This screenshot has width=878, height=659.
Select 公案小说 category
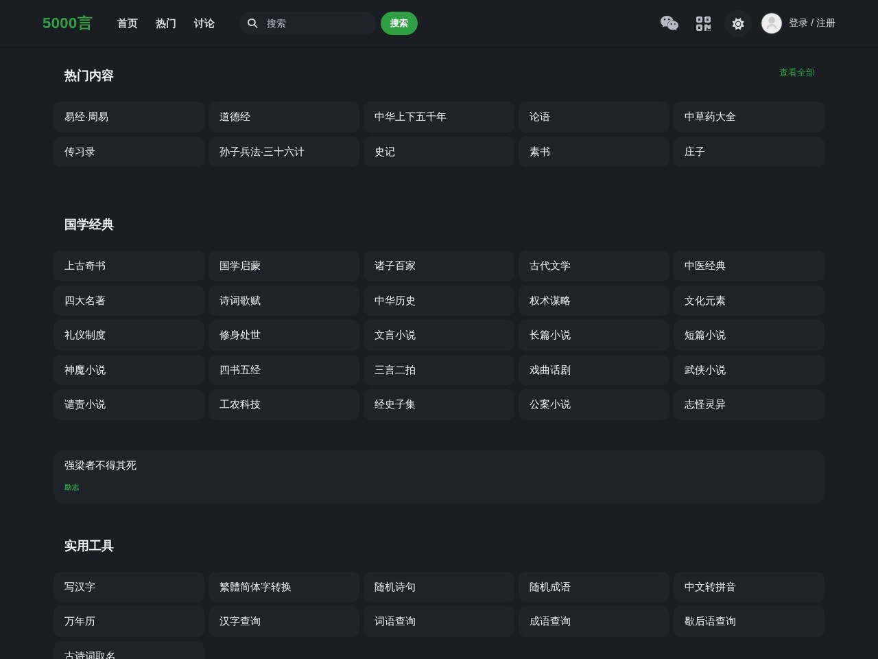[x=594, y=404]
